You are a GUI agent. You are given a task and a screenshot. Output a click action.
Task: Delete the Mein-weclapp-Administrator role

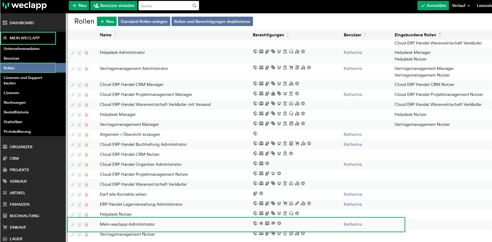coord(86,224)
